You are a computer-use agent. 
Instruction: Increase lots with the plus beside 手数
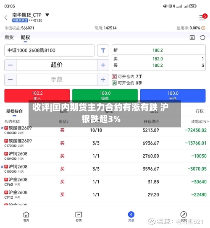point(103,80)
